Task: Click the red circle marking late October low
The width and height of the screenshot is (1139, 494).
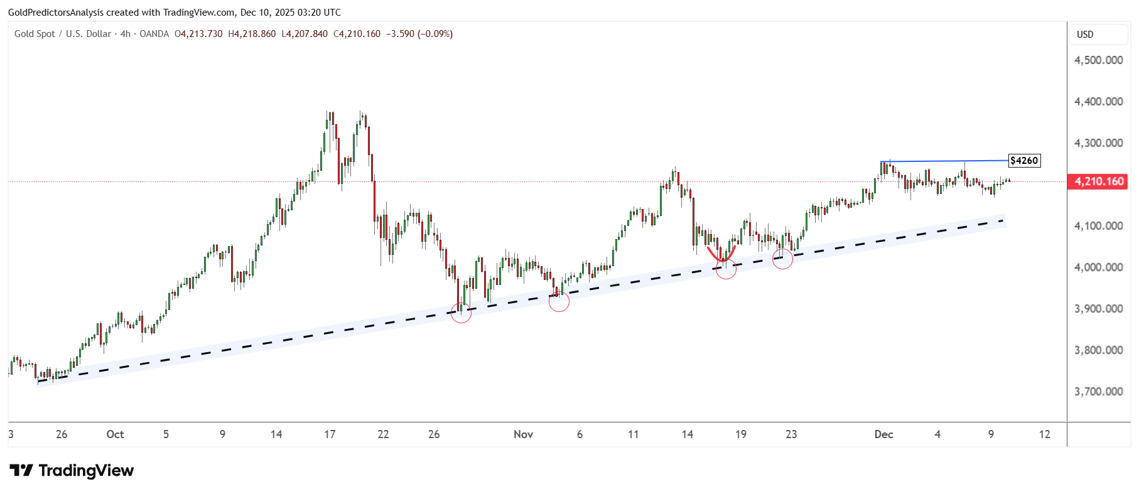Action: [461, 313]
